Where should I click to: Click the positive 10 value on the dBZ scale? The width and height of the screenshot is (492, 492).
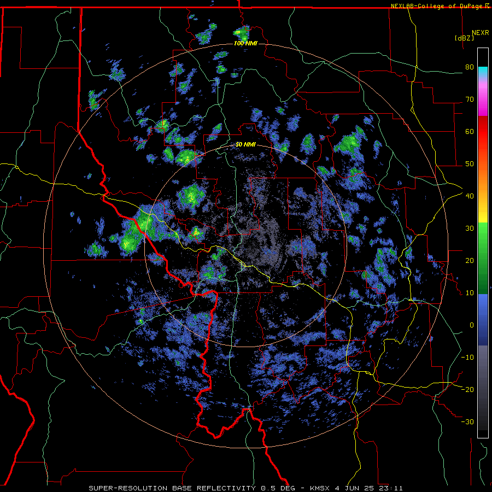point(470,293)
